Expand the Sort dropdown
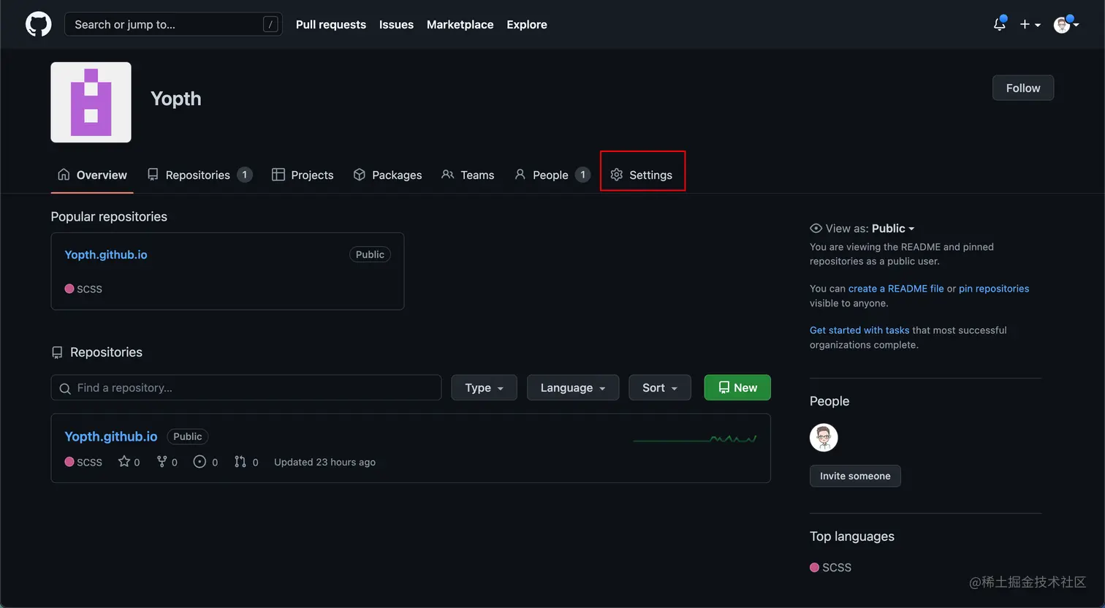The height and width of the screenshot is (608, 1105). coord(660,387)
